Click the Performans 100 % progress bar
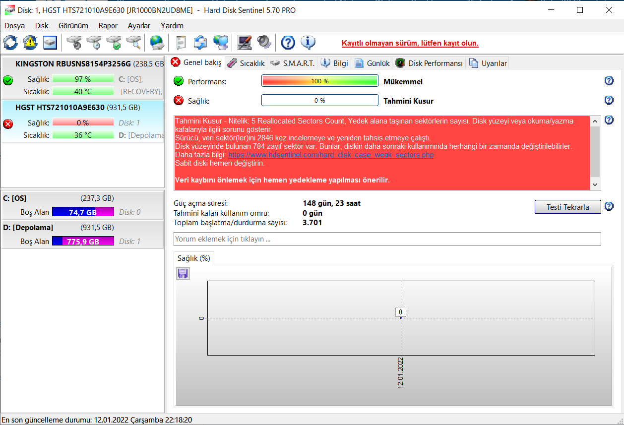This screenshot has height=425, width=624. coord(320,81)
